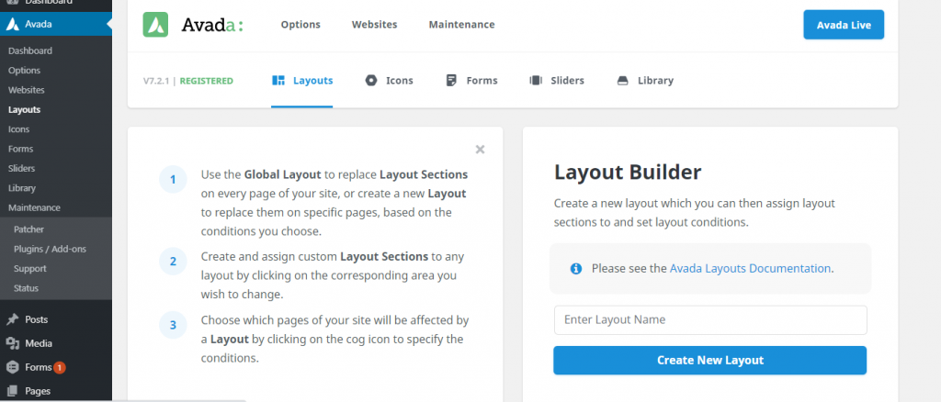The image size is (941, 402).
Task: Switch to the Forms tab
Action: pos(471,80)
